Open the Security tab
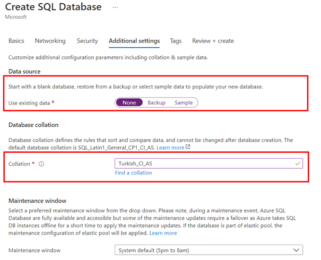Screen dimensions: 321x260 87,41
